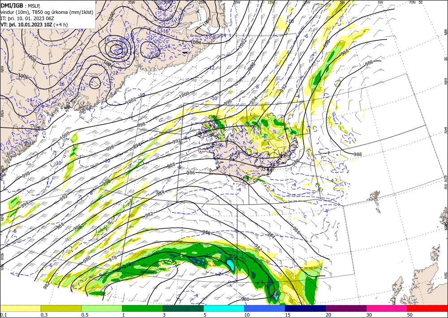Click the legend value '0.1'
Screen dimensions: 448x318
pyautogui.click(x=3, y=315)
